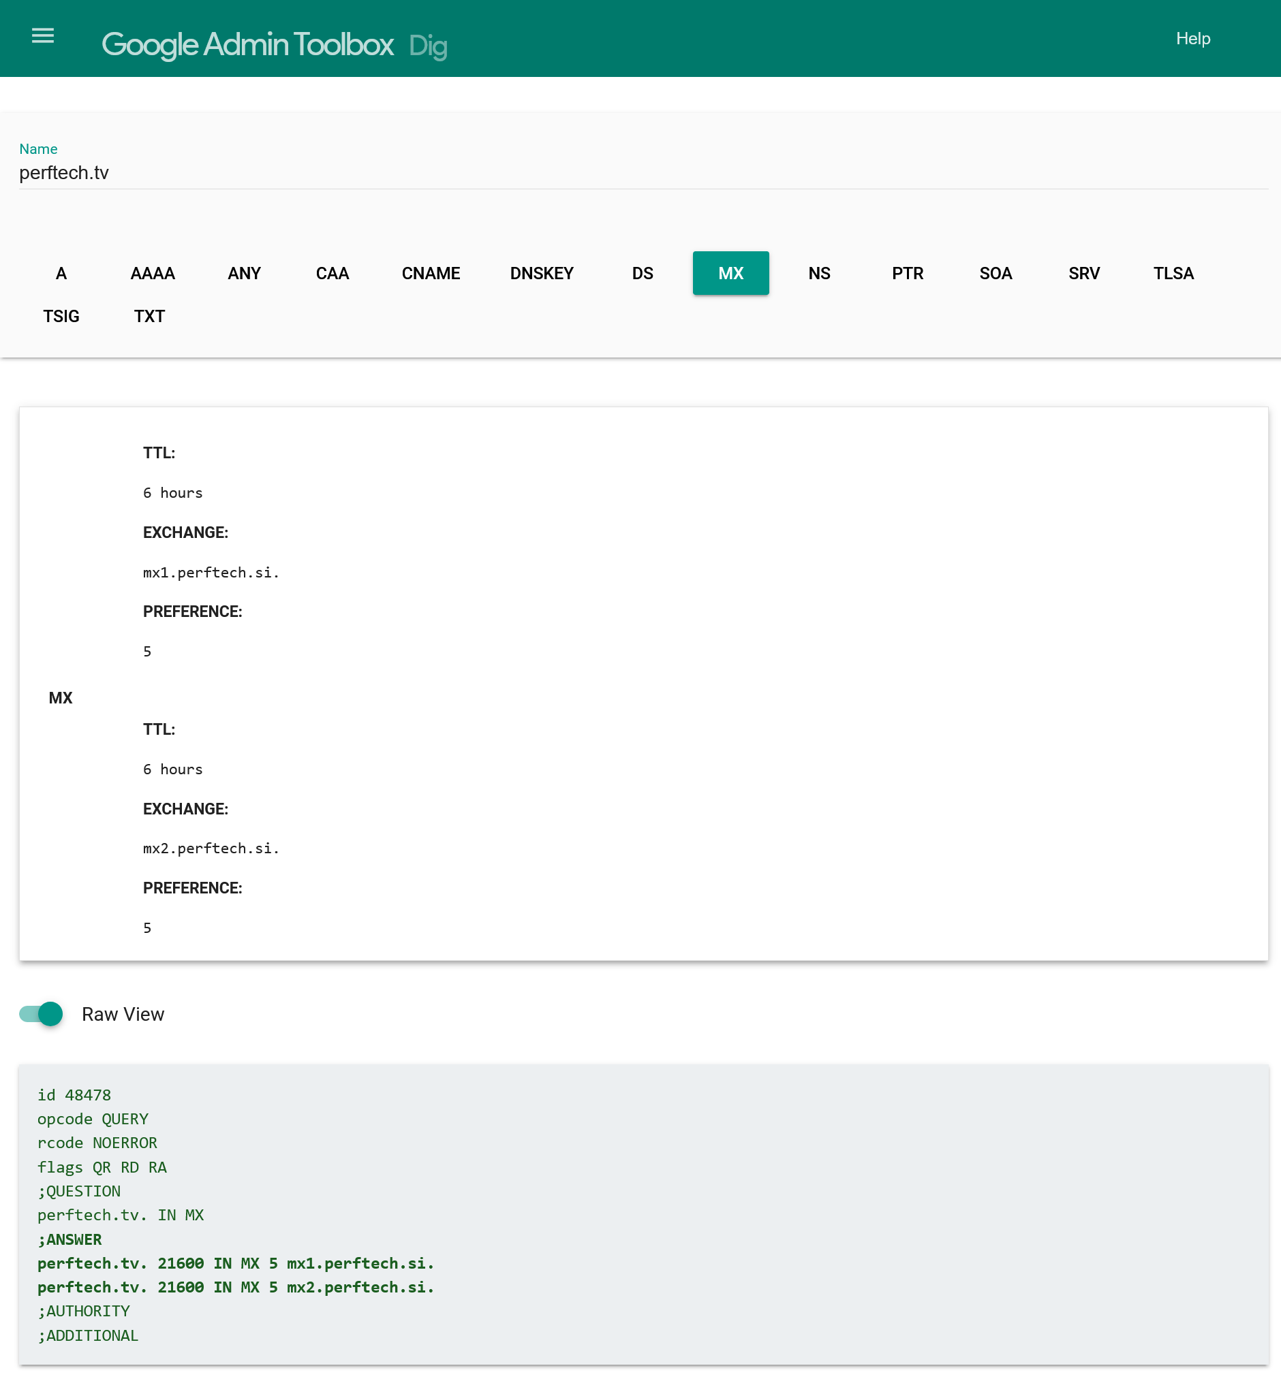
Task: Click the Name input field
Action: (643, 172)
